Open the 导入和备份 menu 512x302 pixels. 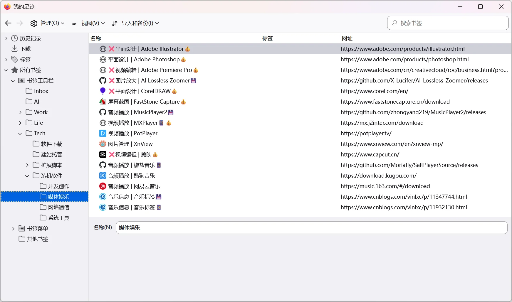(135, 23)
